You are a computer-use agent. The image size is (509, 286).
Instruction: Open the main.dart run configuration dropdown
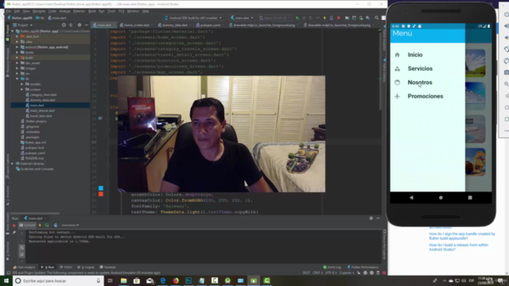[242, 17]
